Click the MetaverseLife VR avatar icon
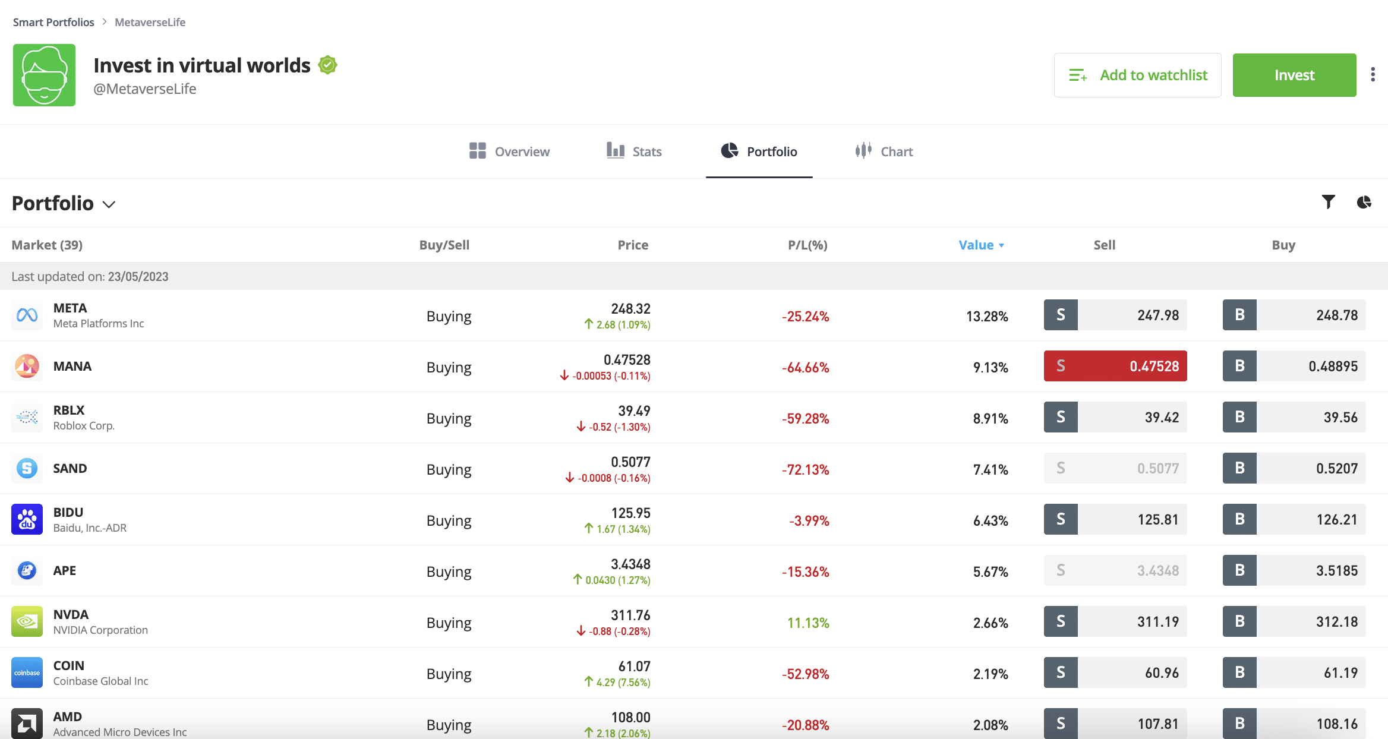The width and height of the screenshot is (1388, 739). (x=44, y=75)
